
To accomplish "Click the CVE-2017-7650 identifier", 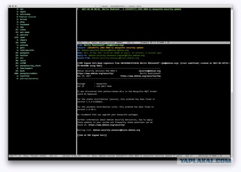I will pyautogui.click(x=104, y=86).
